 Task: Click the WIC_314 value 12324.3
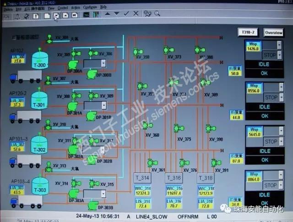point(142,193)
